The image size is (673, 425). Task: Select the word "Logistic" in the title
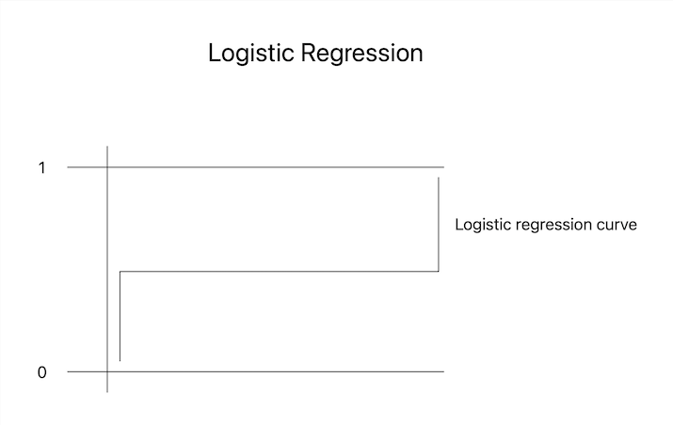coord(250,54)
